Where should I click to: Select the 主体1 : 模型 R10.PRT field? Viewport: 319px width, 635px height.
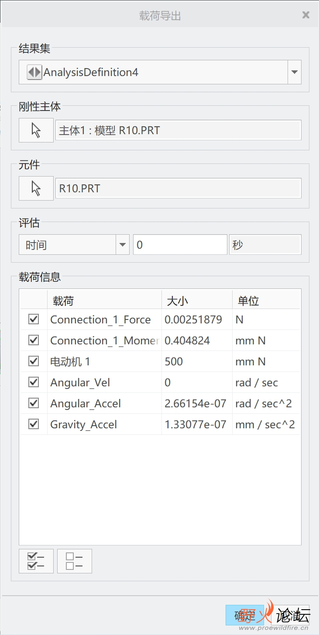click(178, 130)
